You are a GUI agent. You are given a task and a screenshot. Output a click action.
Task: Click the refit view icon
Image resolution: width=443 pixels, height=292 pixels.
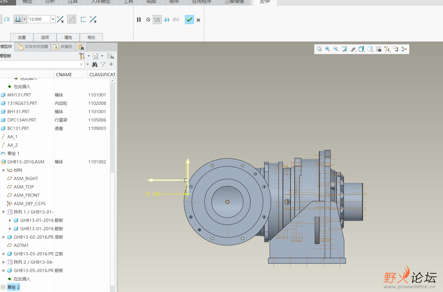point(319,49)
